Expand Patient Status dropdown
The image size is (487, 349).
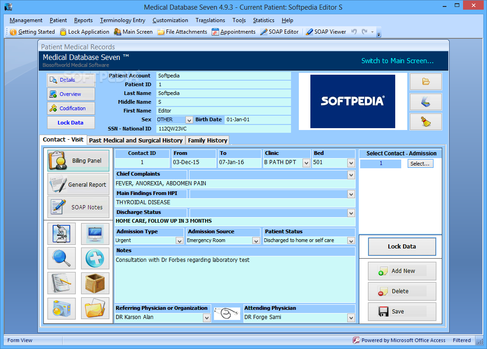point(351,241)
